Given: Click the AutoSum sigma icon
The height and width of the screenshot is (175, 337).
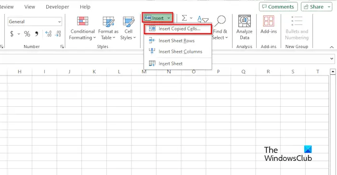Looking at the screenshot, I should pos(184,18).
